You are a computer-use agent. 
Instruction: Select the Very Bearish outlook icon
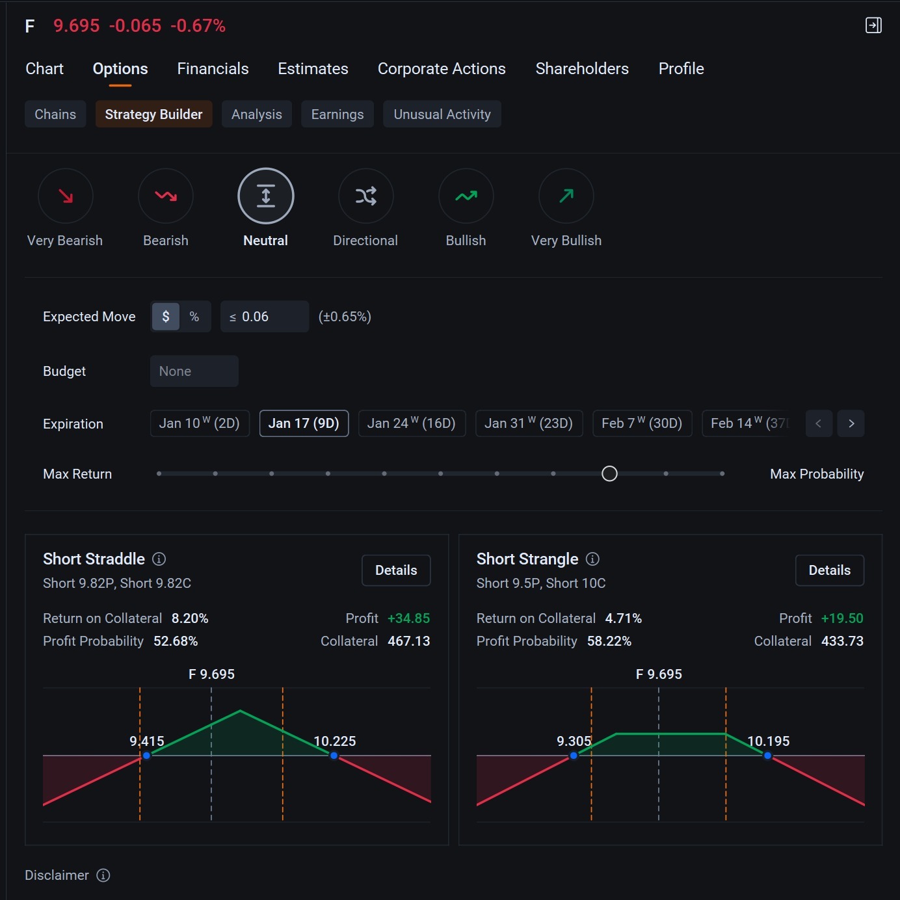[x=66, y=196]
